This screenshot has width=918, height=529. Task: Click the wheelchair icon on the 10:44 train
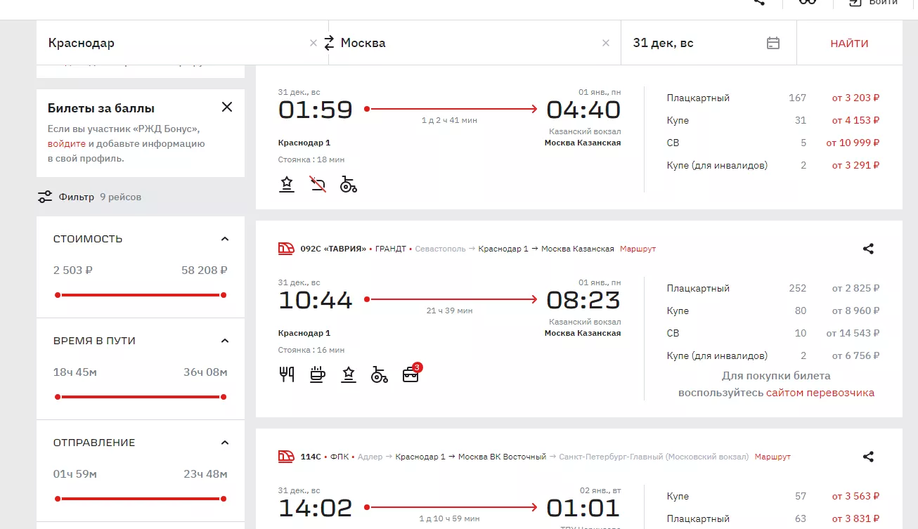pyautogui.click(x=380, y=374)
